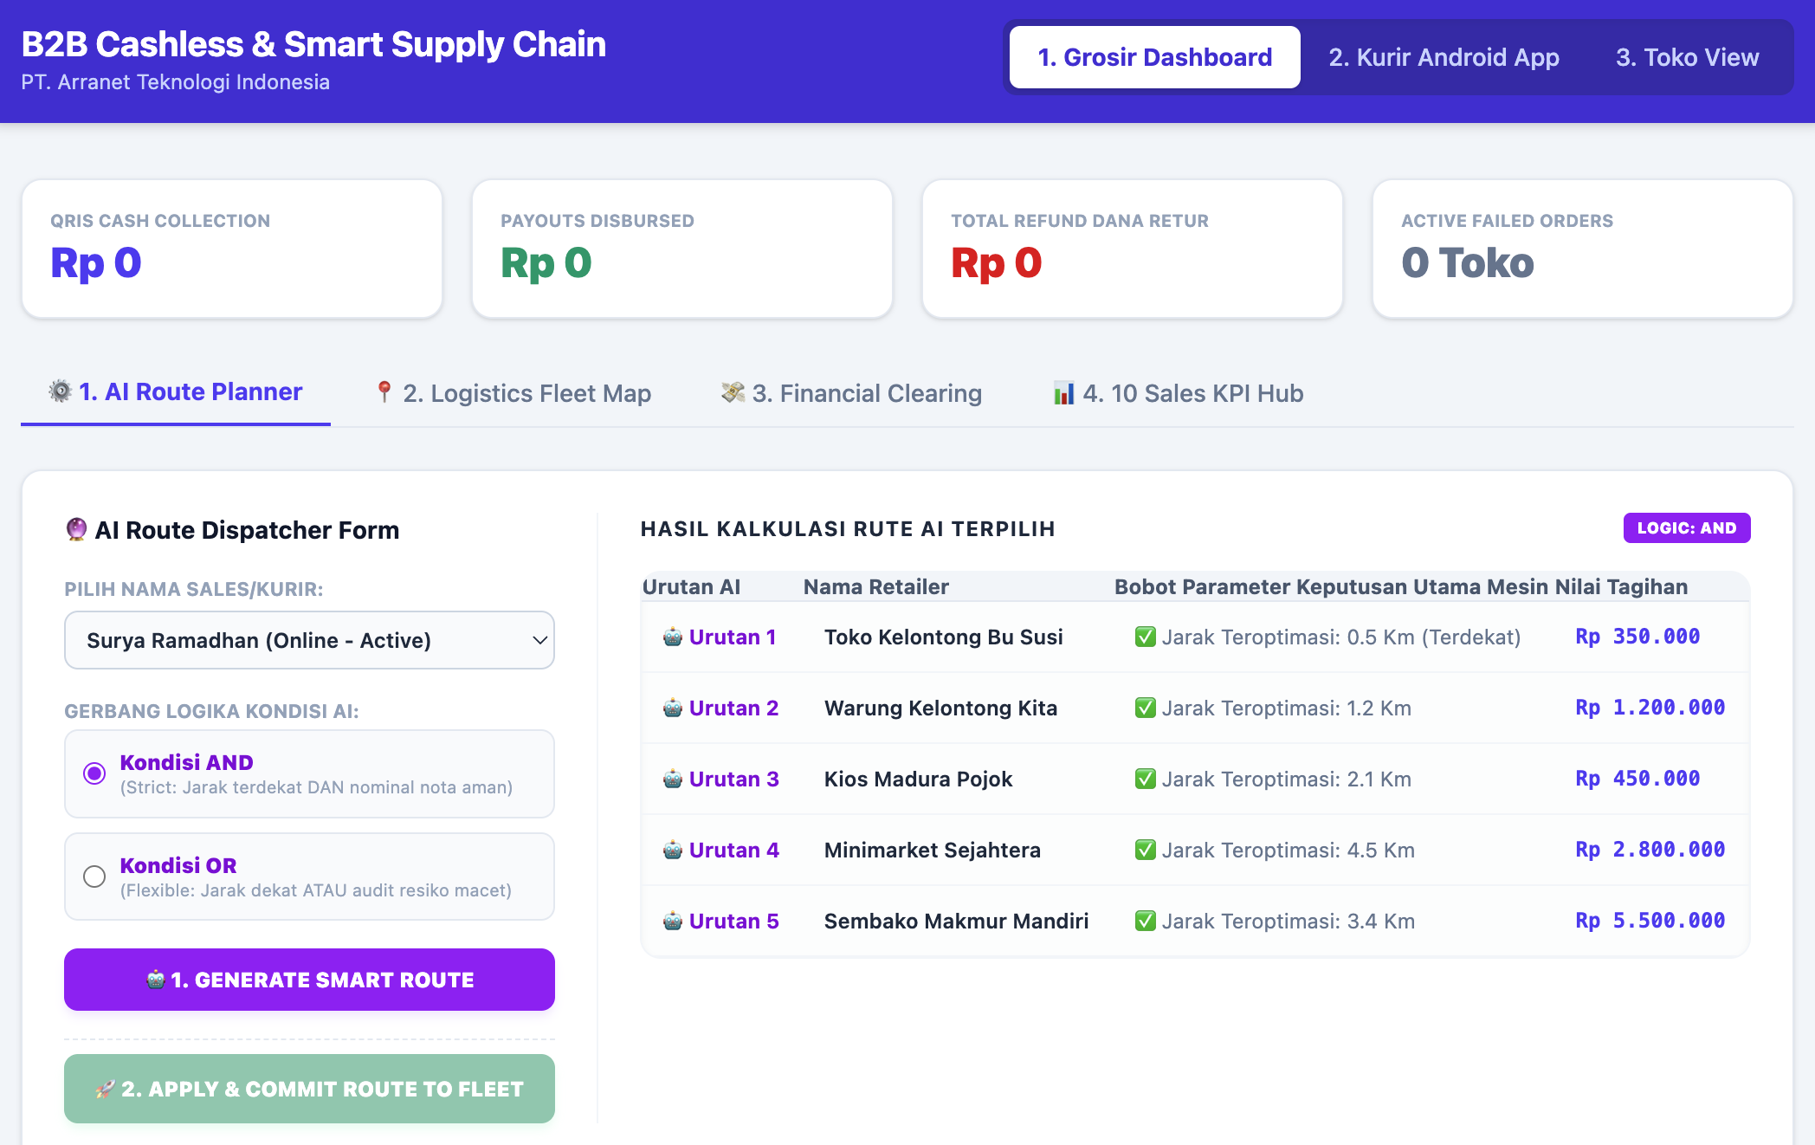Select the AI Route Planner tab
The height and width of the screenshot is (1145, 1815).
pyautogui.click(x=176, y=392)
